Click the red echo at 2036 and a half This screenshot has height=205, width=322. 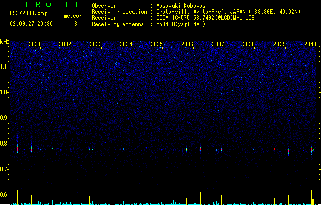pyautogui.click(x=201, y=149)
